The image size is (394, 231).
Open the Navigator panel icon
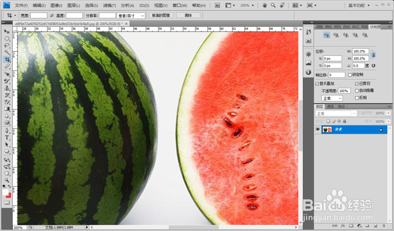[309, 54]
